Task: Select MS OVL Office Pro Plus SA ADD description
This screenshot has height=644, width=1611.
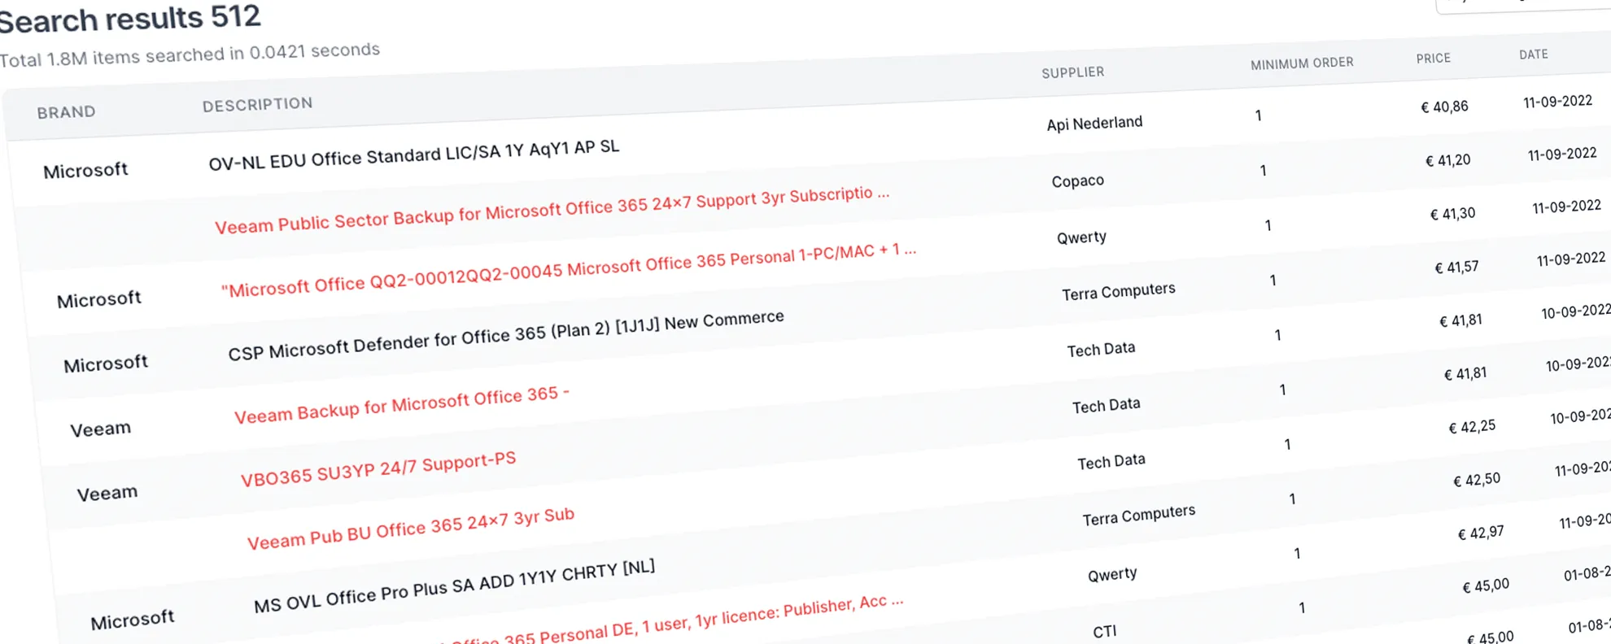Action: click(454, 587)
